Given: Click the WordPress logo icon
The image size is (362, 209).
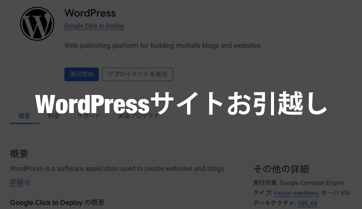Looking at the screenshot, I should pyautogui.click(x=37, y=24).
